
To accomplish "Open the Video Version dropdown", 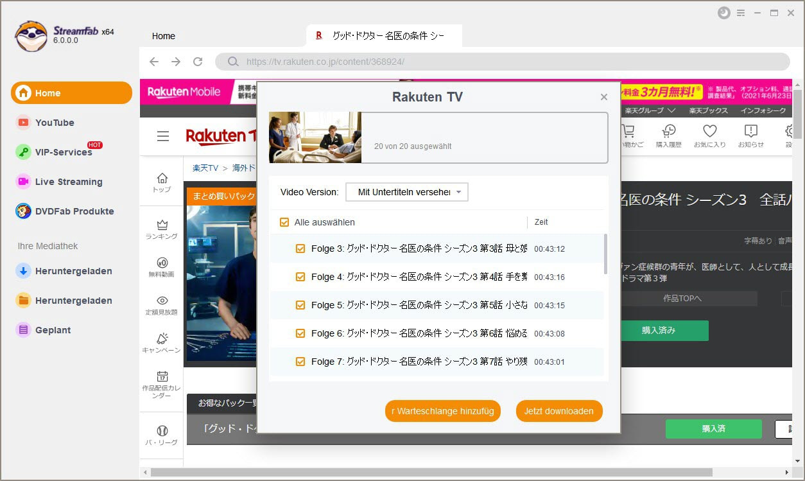I will 407,192.
